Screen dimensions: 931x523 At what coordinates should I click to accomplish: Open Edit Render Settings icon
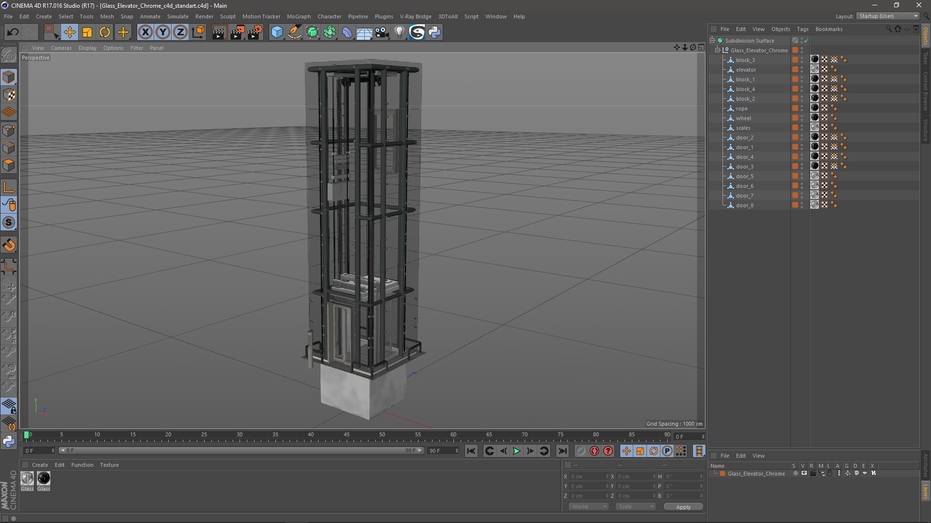[255, 32]
